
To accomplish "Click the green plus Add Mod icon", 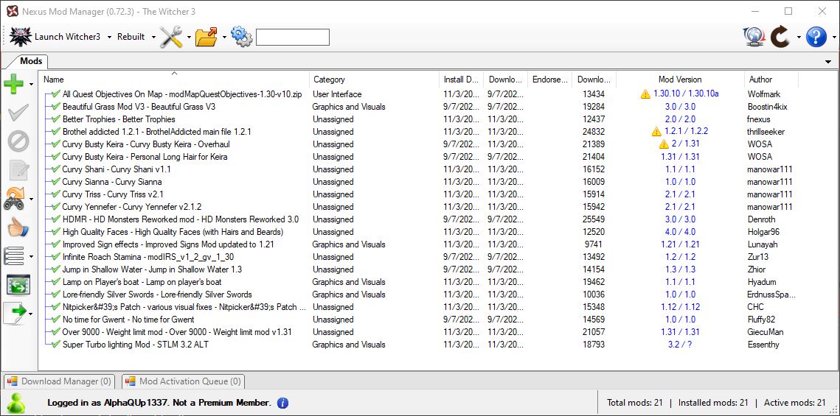I will [14, 84].
